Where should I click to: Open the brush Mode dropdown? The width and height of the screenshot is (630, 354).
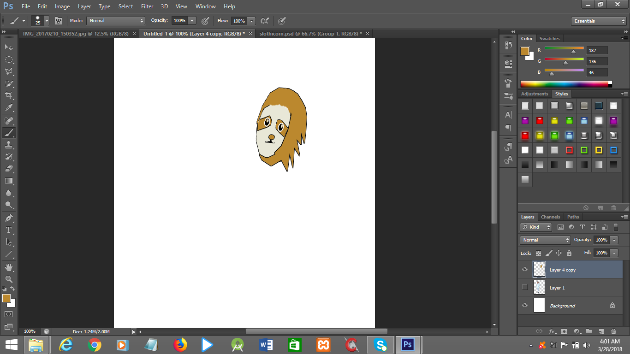click(115, 20)
